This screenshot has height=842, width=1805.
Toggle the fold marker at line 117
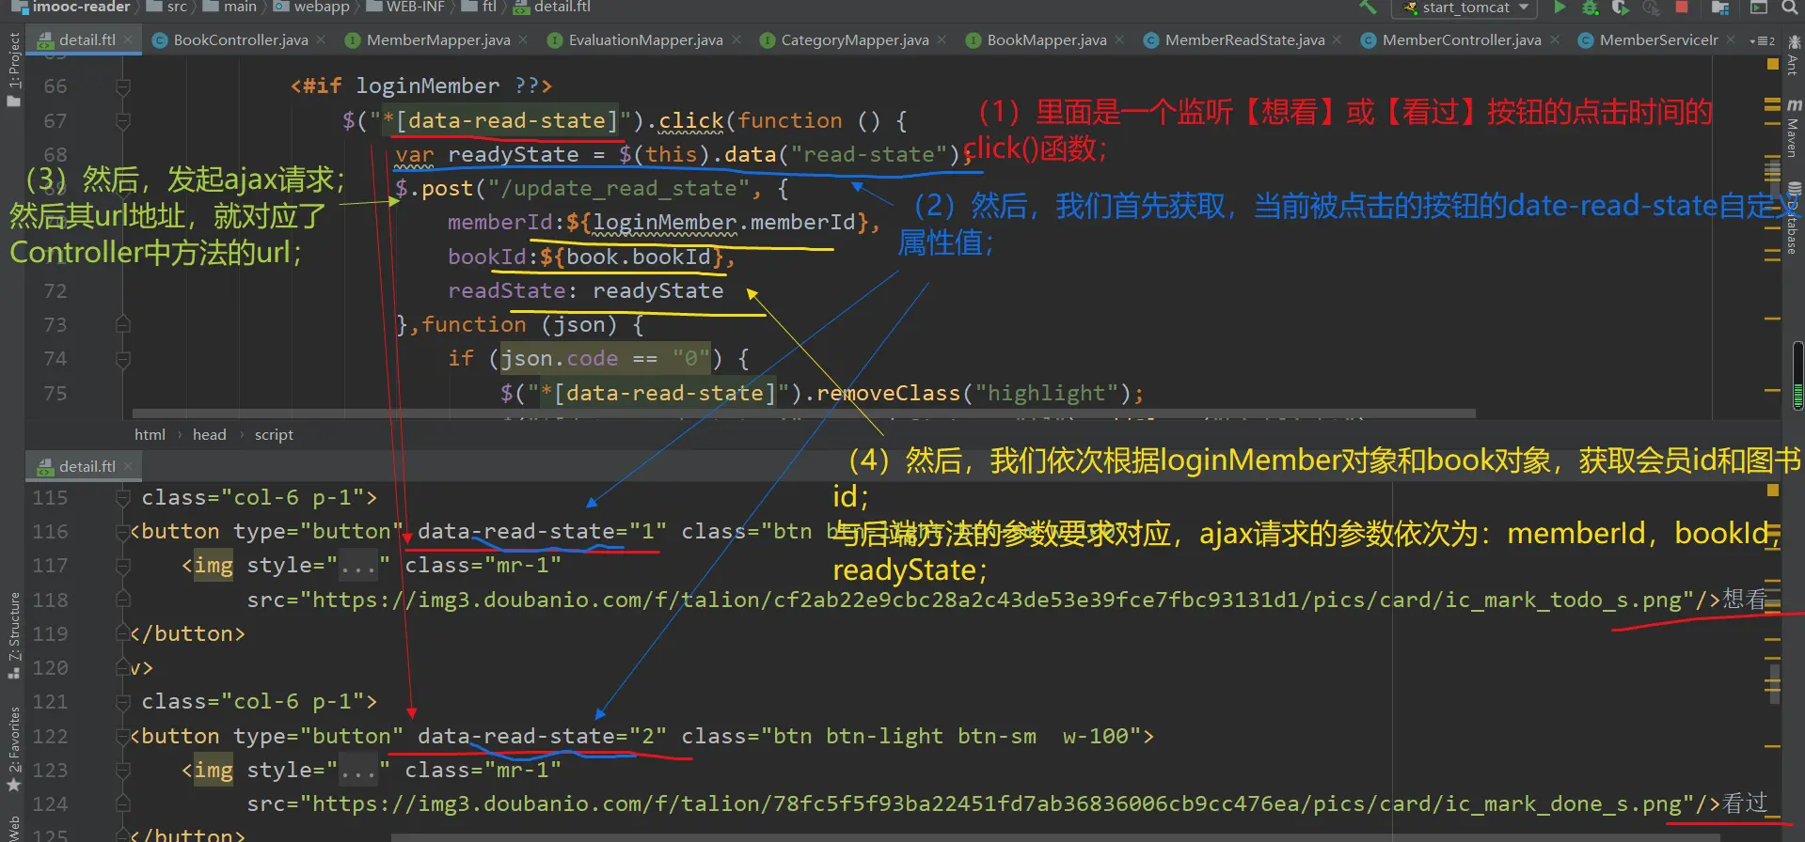click(x=122, y=566)
